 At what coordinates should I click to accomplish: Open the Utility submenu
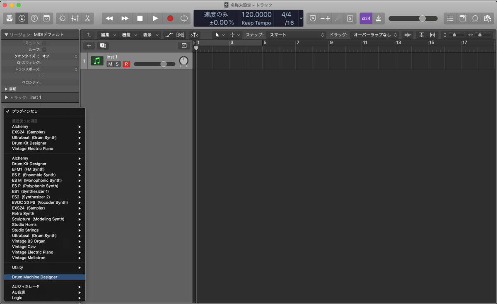(x=45, y=268)
